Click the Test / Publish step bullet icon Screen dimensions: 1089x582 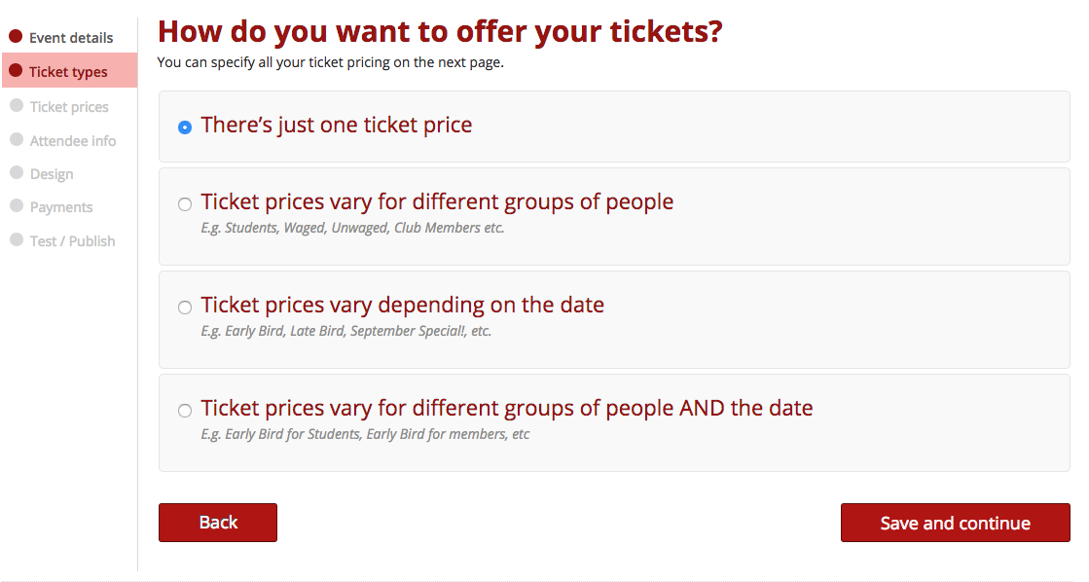[x=17, y=239]
